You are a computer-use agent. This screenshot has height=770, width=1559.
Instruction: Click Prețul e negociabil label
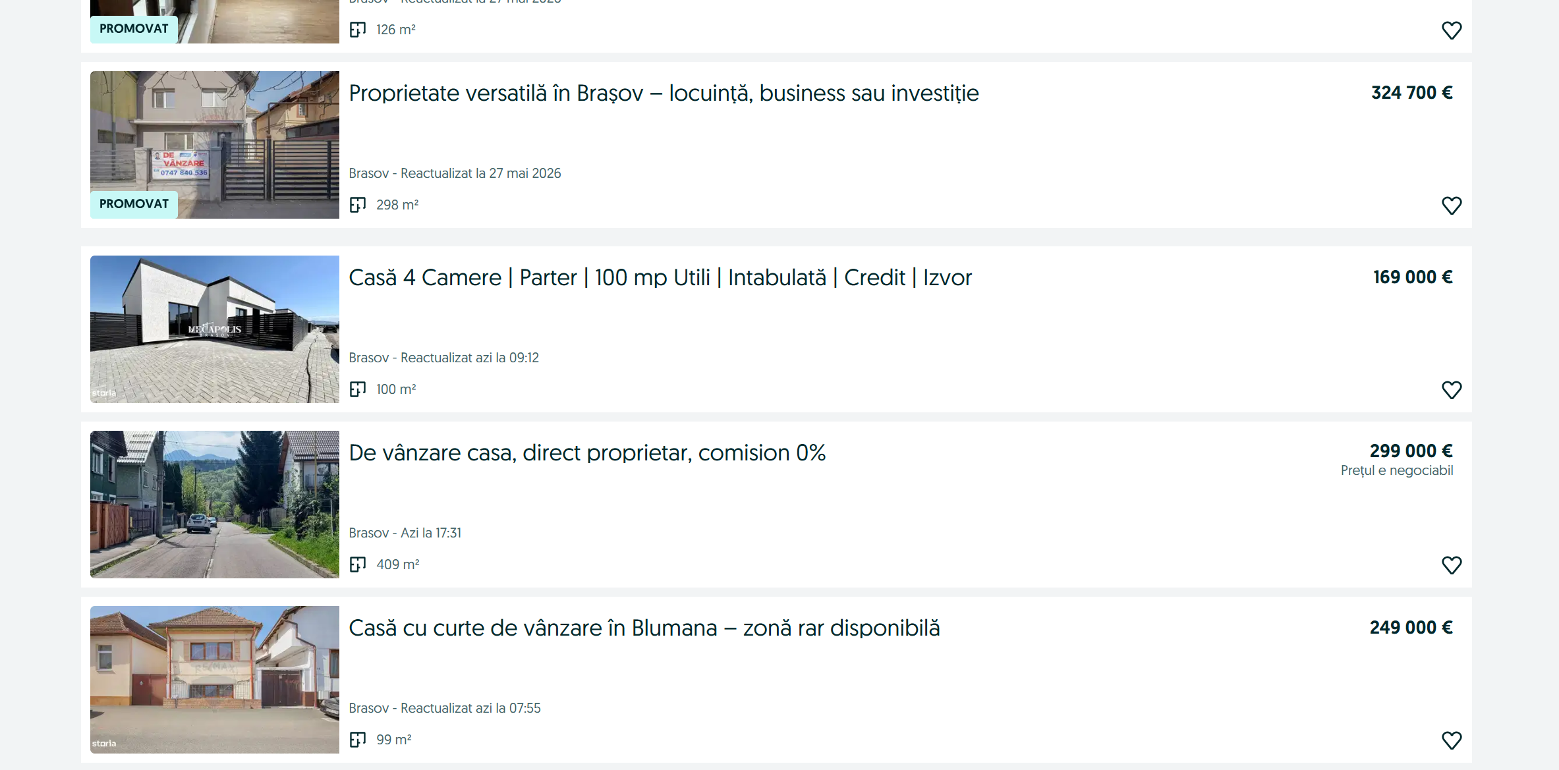click(1397, 470)
